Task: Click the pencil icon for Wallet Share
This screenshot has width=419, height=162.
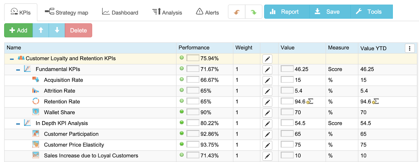Action: pos(267,113)
